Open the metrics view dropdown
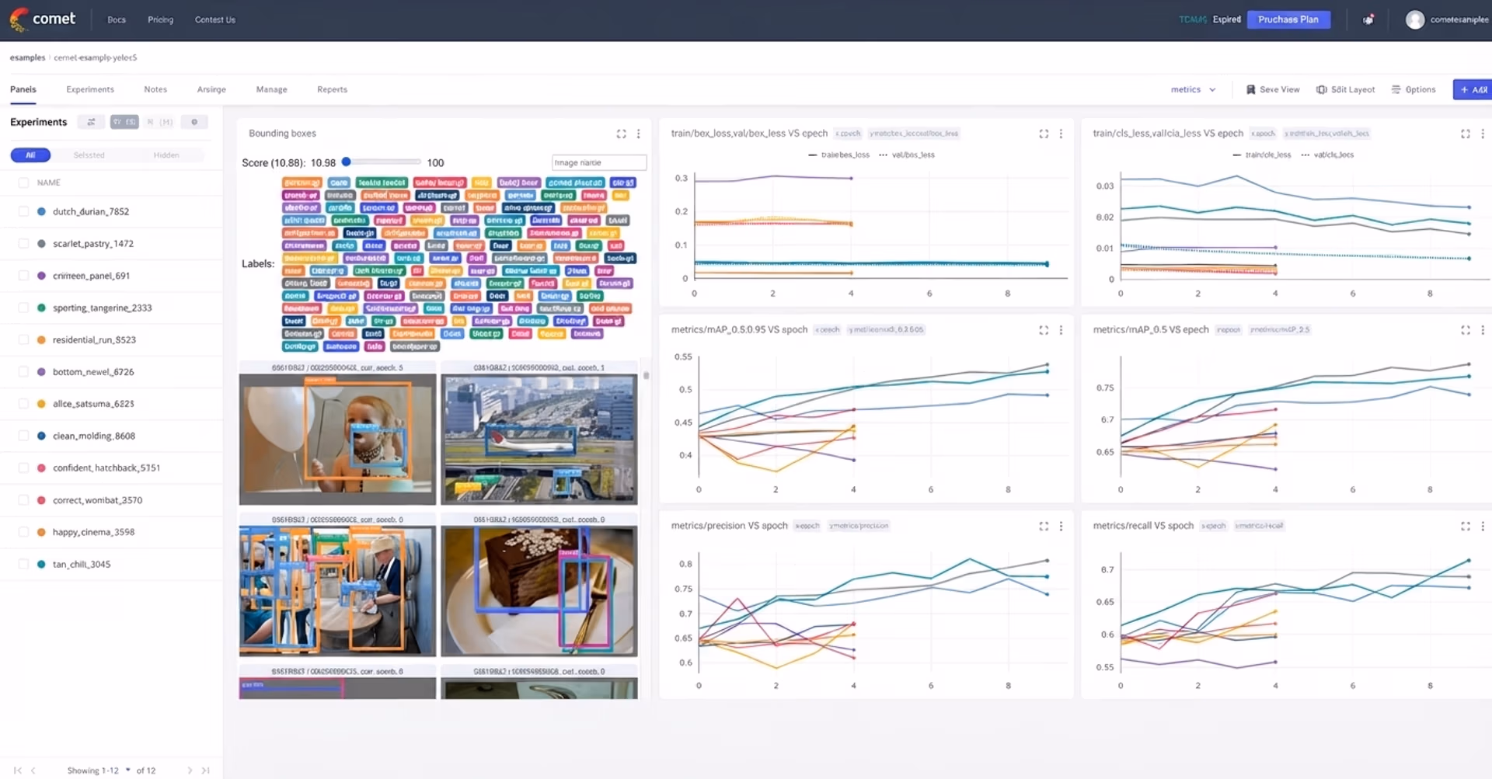Screen dimensions: 1492x779 [x=1193, y=89]
